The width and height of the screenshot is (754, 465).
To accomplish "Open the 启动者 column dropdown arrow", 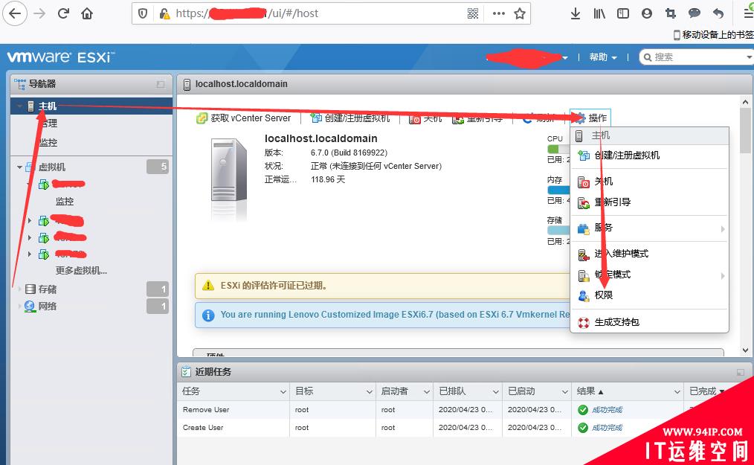I will tap(427, 392).
